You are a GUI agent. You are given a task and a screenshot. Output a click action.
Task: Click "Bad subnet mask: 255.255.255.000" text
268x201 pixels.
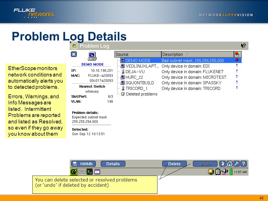coord(193,61)
